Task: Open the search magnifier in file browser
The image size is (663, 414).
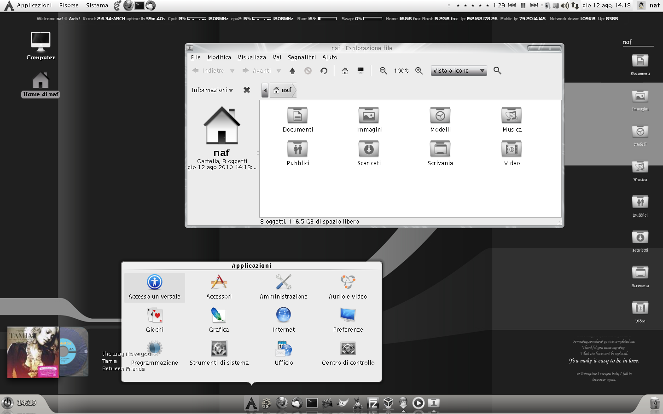Action: click(497, 70)
